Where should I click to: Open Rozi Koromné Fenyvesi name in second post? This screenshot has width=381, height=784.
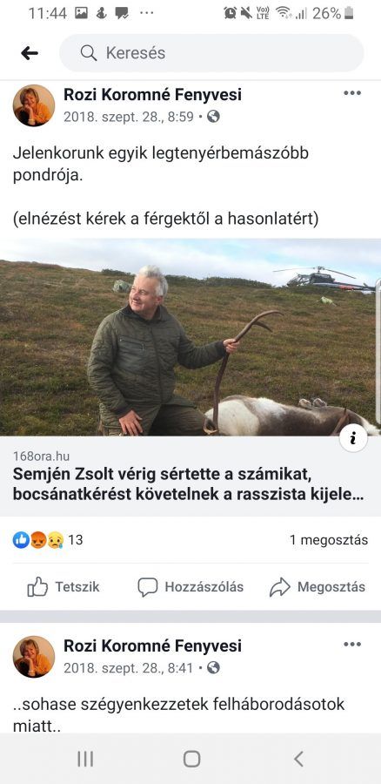(152, 645)
